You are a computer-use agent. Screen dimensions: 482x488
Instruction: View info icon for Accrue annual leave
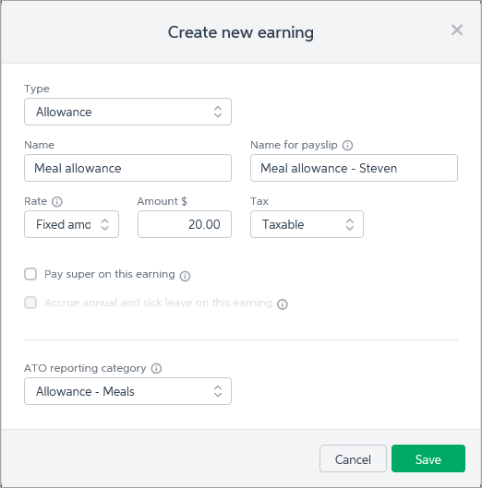point(283,304)
